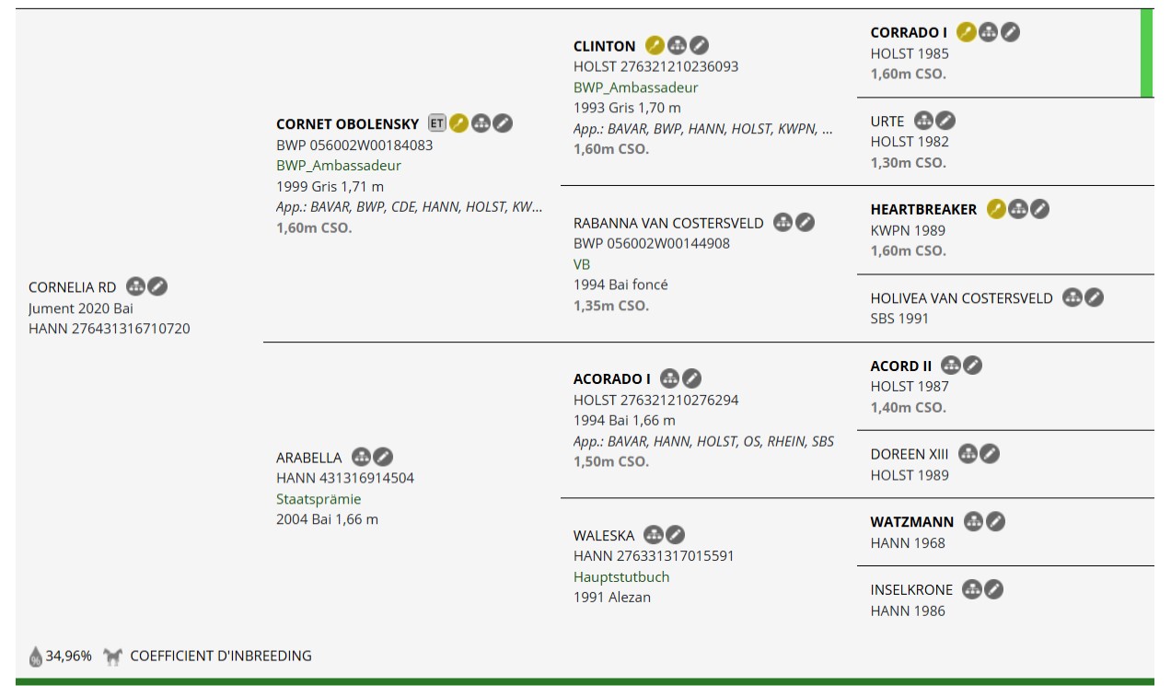
Task: Click the pencil edit icon for WALESKA
Action: 676,534
